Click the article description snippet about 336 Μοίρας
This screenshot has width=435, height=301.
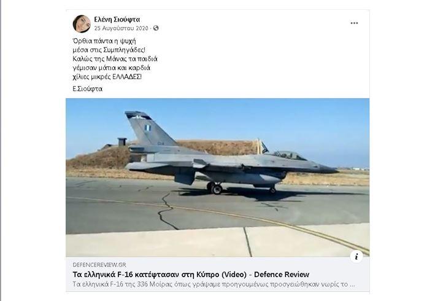coord(214,284)
